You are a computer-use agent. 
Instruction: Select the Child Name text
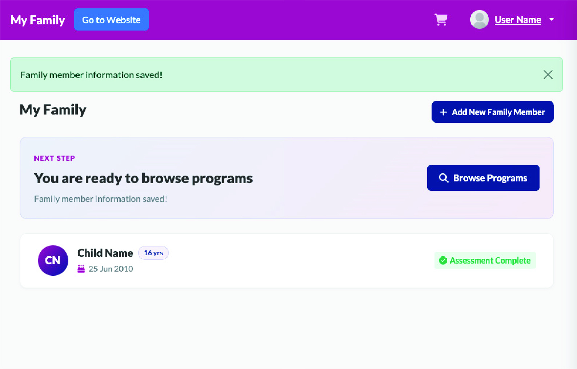pyautogui.click(x=105, y=253)
